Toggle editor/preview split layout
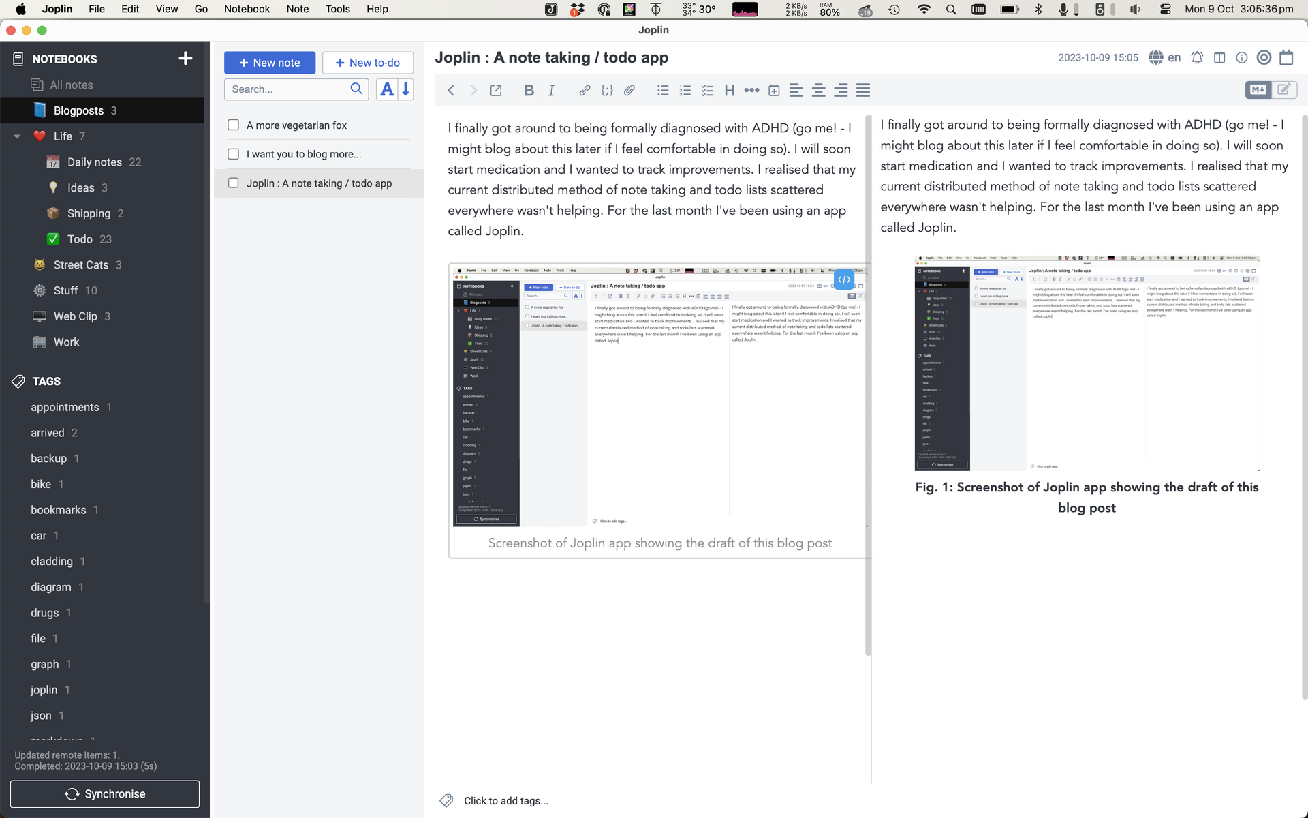1308x818 pixels. pos(1220,57)
